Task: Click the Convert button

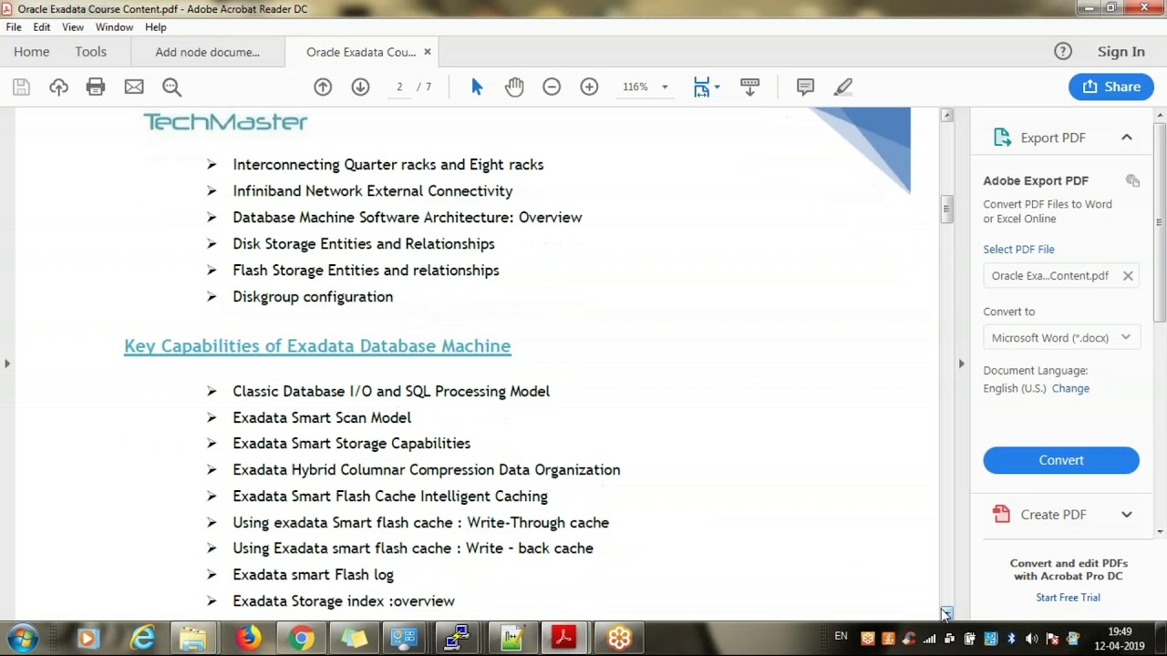Action: (1061, 460)
